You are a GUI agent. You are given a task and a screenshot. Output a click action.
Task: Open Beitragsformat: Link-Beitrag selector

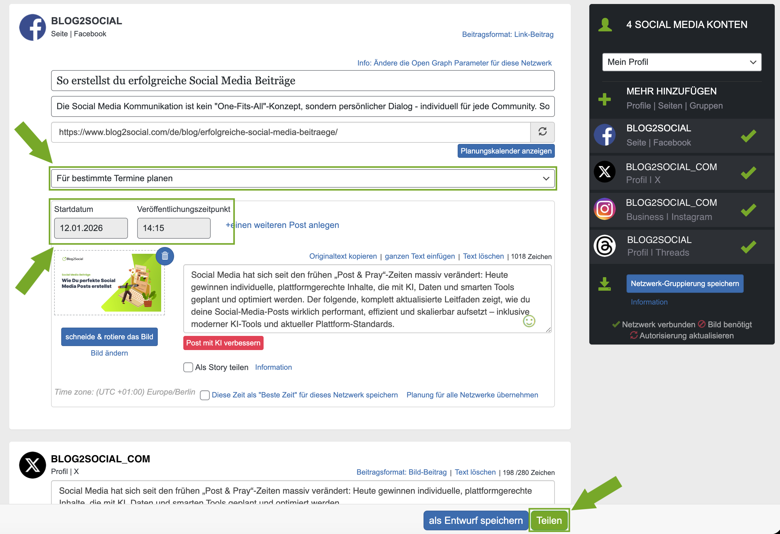click(x=507, y=34)
